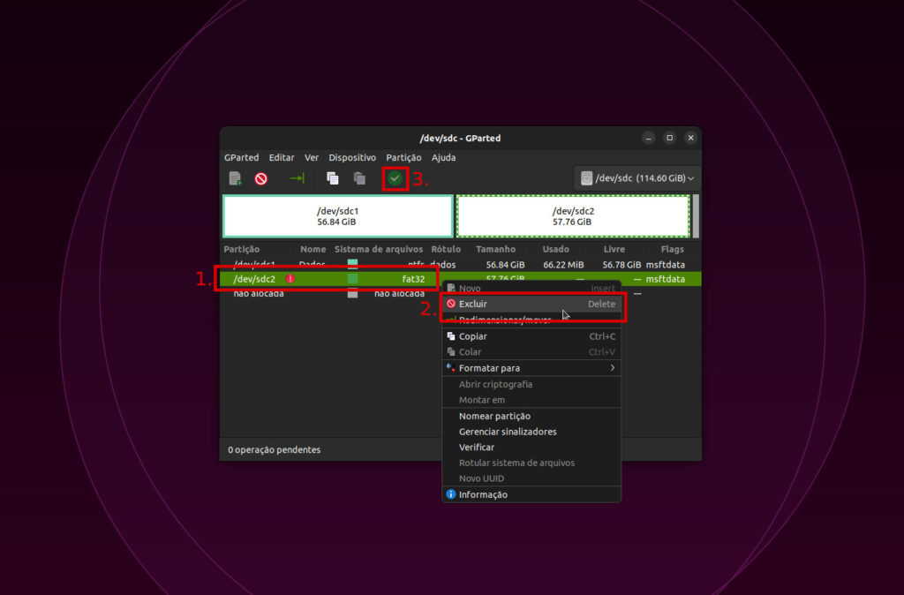Click the red warning icon beside /dev/sdc2
The width and height of the screenshot is (904, 595).
tap(290, 278)
